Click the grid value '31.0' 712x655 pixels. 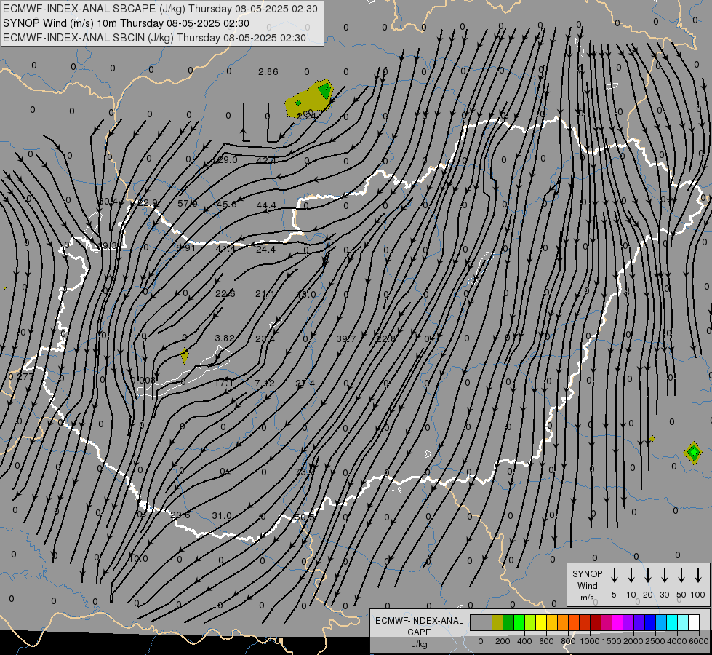tap(222, 516)
